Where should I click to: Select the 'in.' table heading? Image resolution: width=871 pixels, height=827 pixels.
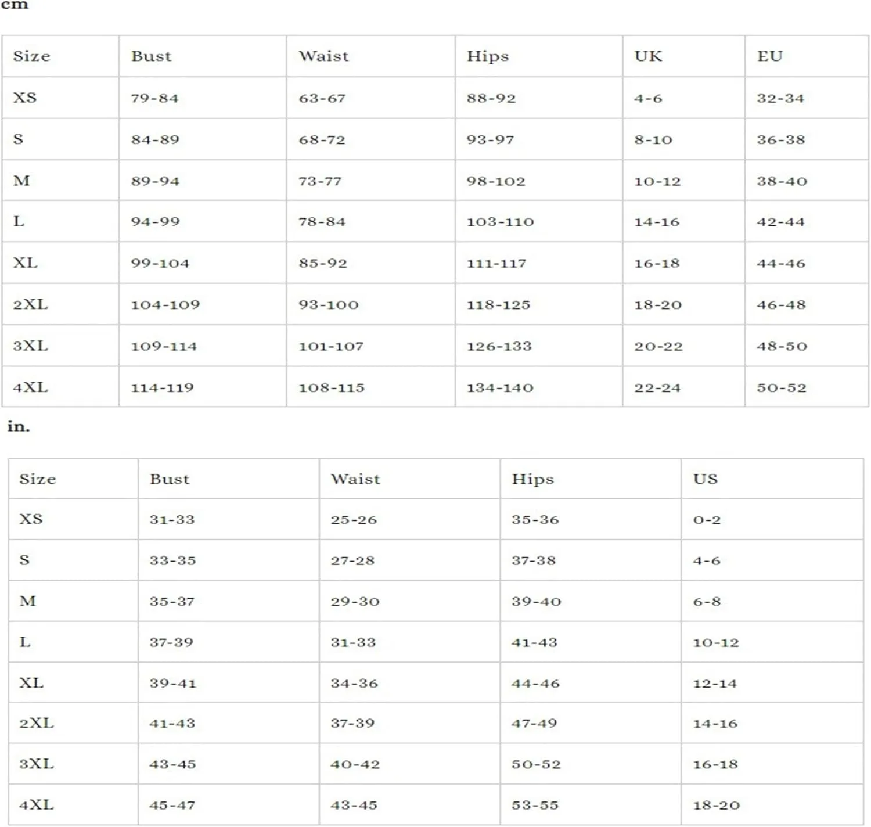point(18,427)
